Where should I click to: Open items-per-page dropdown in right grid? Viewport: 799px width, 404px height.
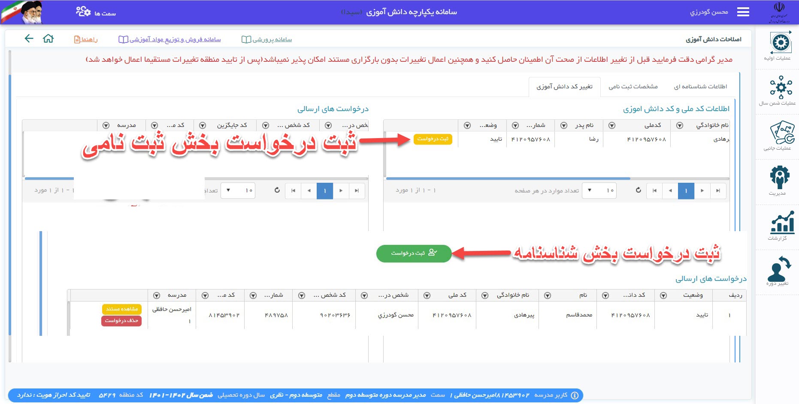(599, 190)
